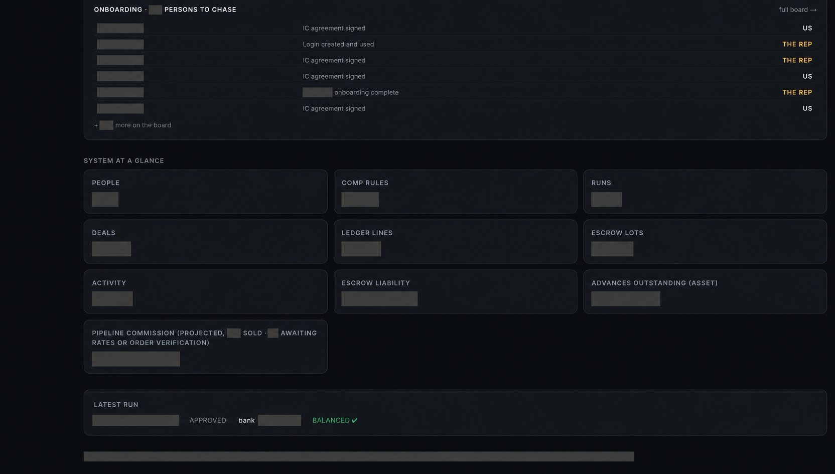Click the 'Login created and used' row text
This screenshot has height=474, width=835.
pos(338,44)
